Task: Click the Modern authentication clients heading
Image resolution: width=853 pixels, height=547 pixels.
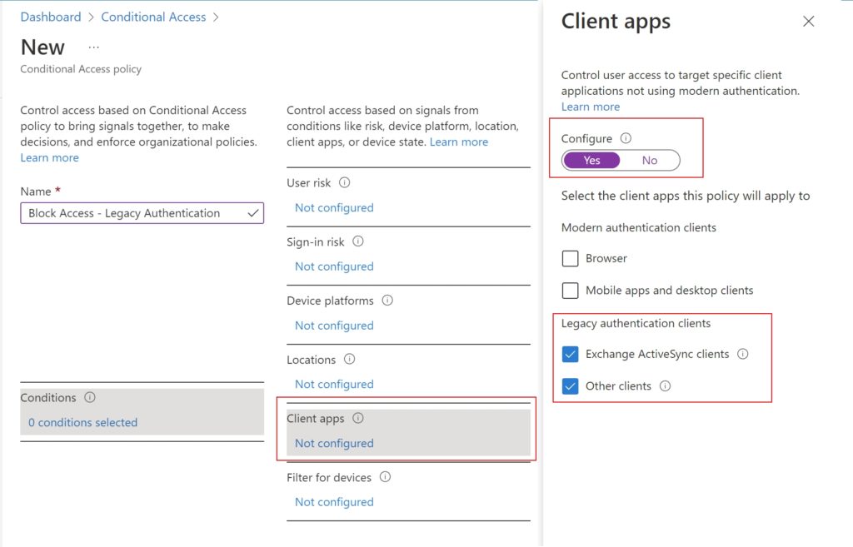Action: click(x=639, y=228)
